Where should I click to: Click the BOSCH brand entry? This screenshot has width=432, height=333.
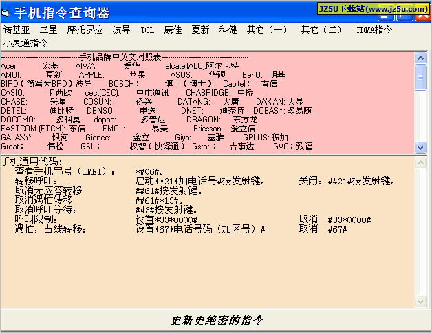click(160, 84)
